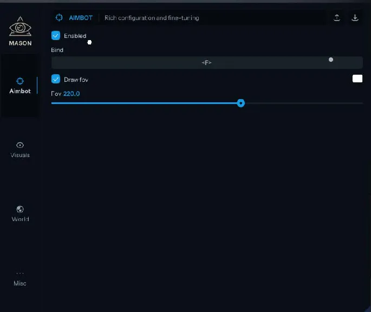The height and width of the screenshot is (312, 371).
Task: Open the Aimbot tab label
Action: pos(20,91)
